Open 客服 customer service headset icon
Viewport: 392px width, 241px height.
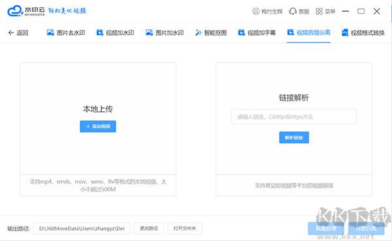293,11
